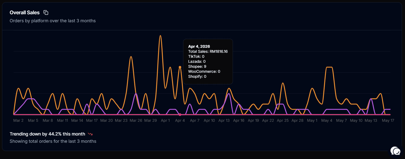Click the trending down arrow icon

tap(90, 134)
